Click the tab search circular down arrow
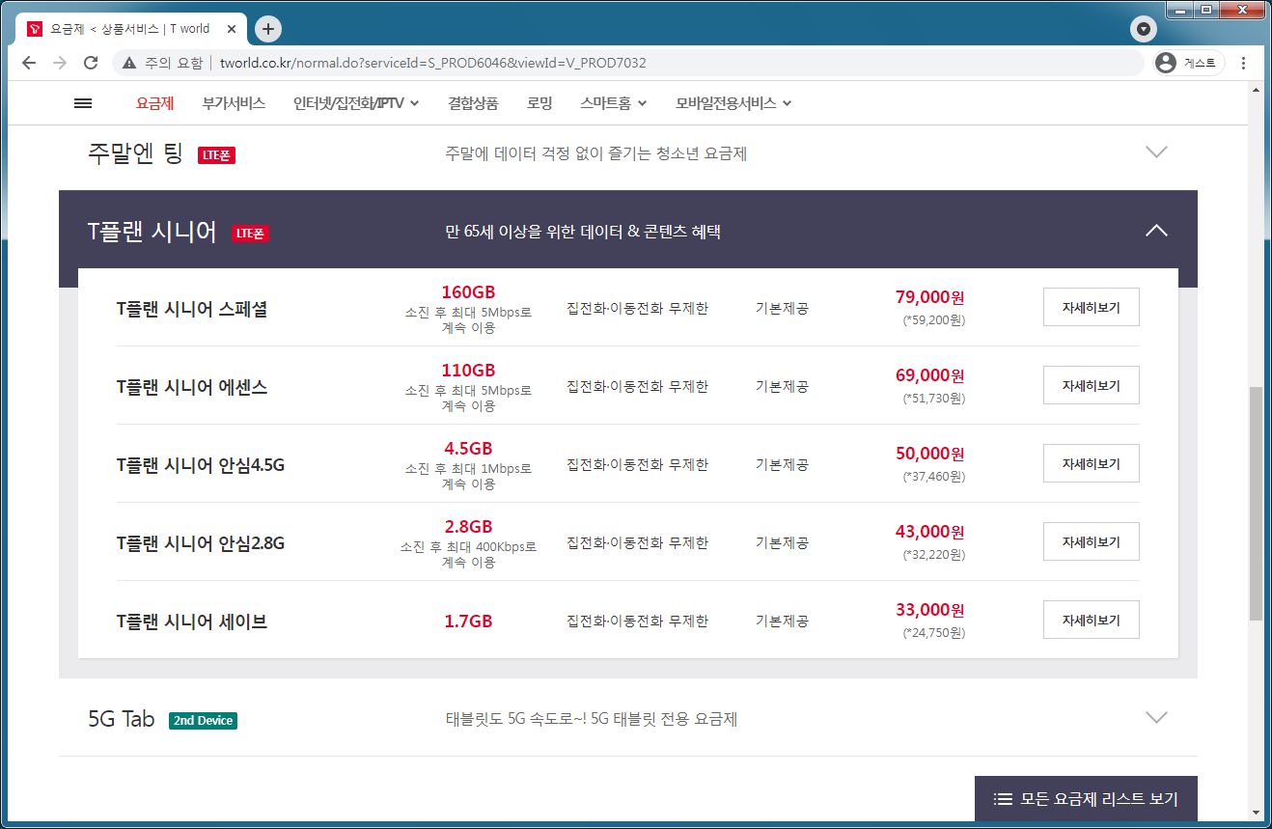The width and height of the screenshot is (1272, 829). click(x=1143, y=29)
